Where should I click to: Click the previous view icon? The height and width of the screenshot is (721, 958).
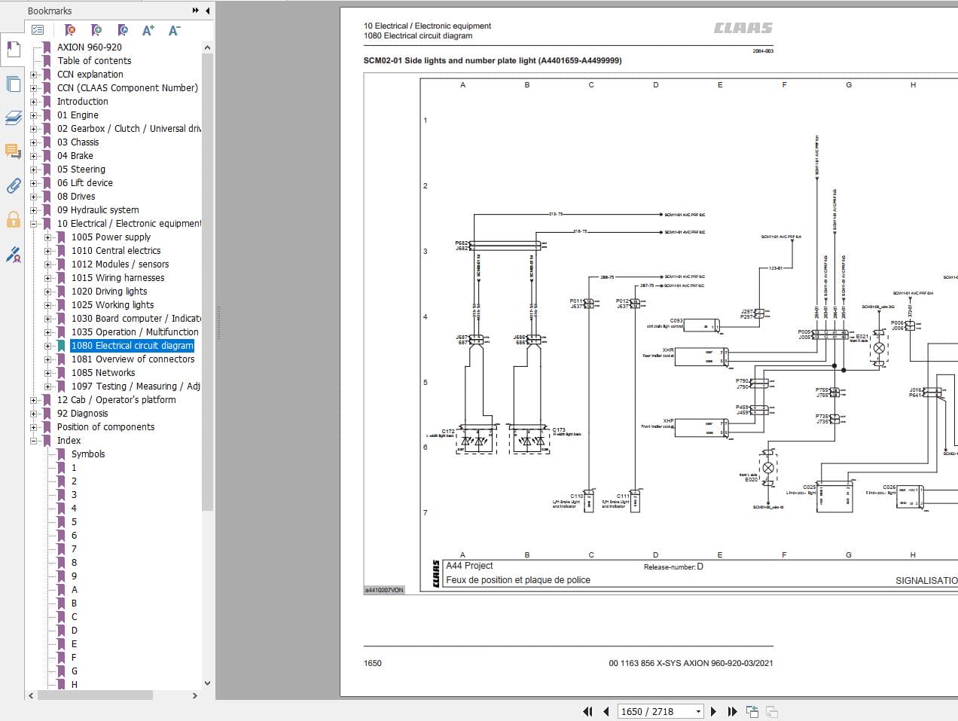752,711
